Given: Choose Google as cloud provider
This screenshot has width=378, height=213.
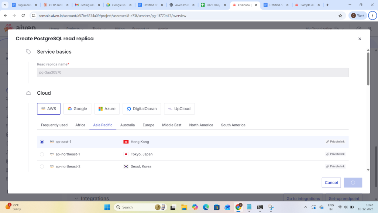Looking at the screenshot, I should [x=77, y=109].
